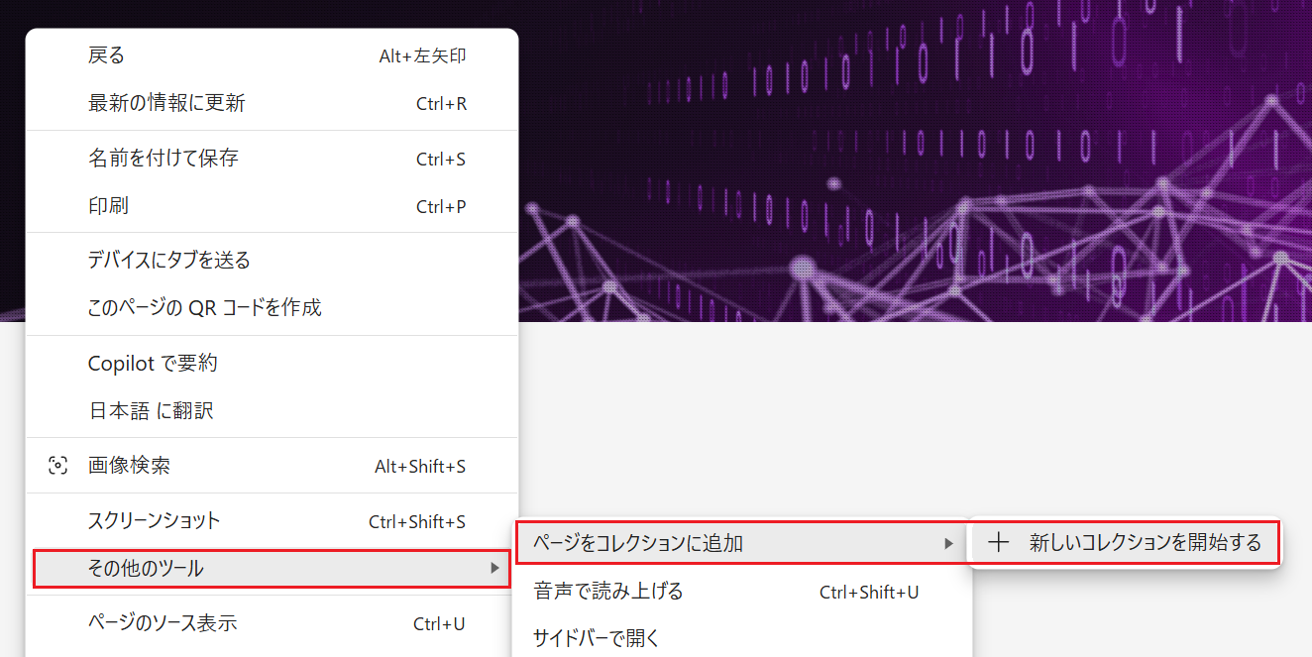1312x657 pixels.
Task: Select このページの QR コードを作成
Action: tap(205, 307)
